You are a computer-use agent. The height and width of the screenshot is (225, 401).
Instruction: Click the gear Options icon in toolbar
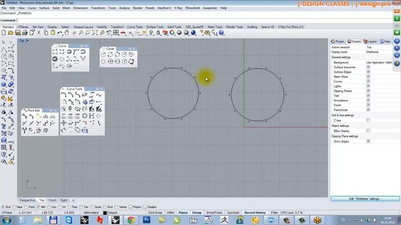(x=207, y=32)
